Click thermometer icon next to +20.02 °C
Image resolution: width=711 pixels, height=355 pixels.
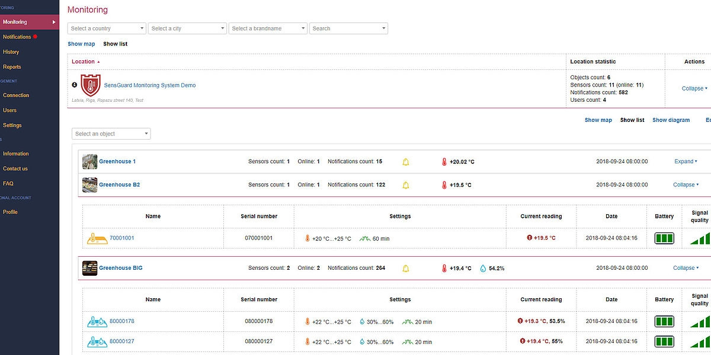pyautogui.click(x=444, y=162)
